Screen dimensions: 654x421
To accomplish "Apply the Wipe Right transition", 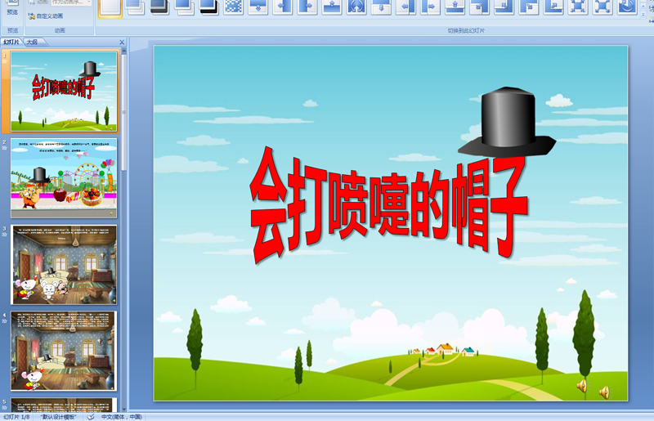I will click(x=307, y=7).
